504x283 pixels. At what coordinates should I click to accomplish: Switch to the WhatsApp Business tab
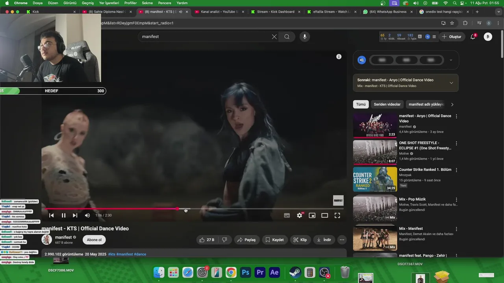(x=389, y=12)
